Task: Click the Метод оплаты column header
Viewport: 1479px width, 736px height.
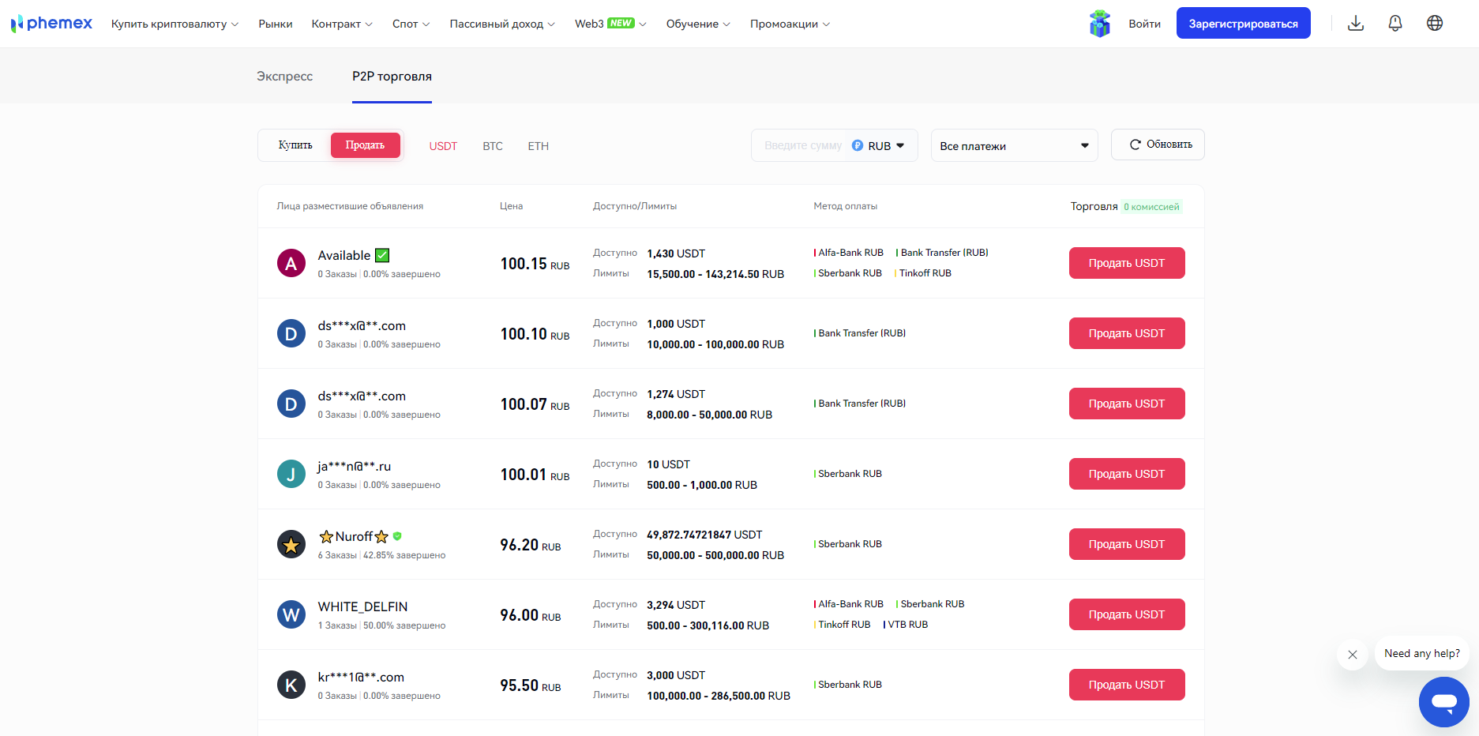Action: (x=845, y=206)
